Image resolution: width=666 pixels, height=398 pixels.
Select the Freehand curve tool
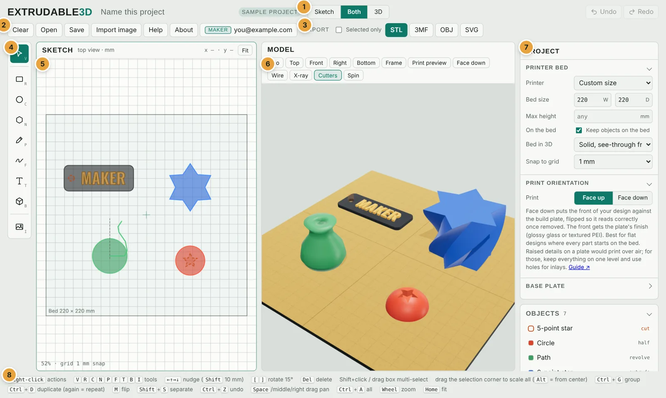20,161
